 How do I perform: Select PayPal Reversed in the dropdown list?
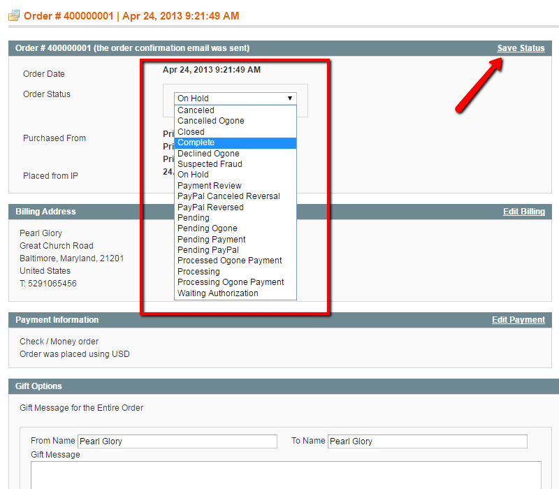[210, 207]
